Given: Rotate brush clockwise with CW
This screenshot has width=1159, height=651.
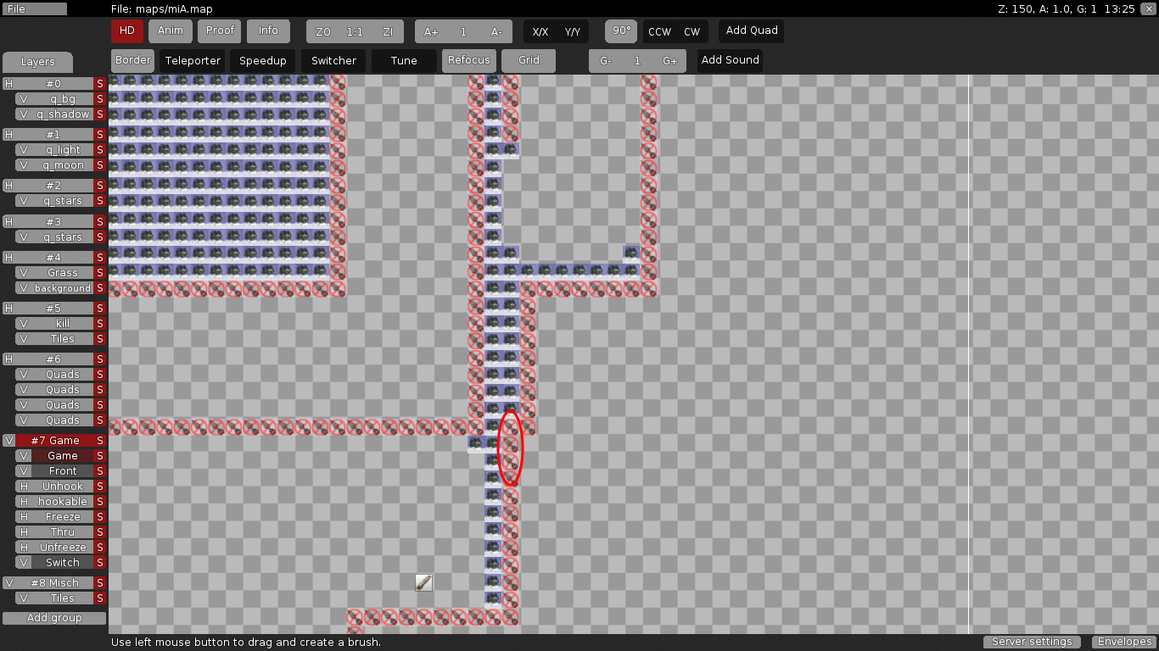Looking at the screenshot, I should (692, 32).
